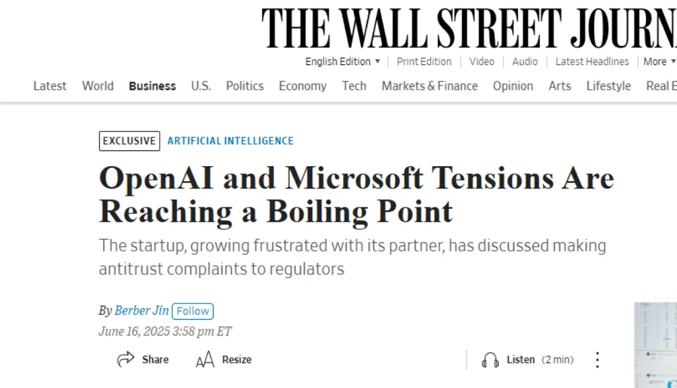Expand the More dropdown in top bar
The height and width of the screenshot is (388, 677).
(x=660, y=62)
